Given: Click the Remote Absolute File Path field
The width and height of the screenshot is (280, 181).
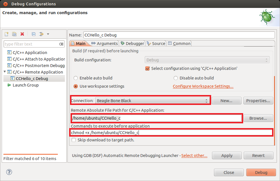Looking at the screenshot, I should (156, 118).
